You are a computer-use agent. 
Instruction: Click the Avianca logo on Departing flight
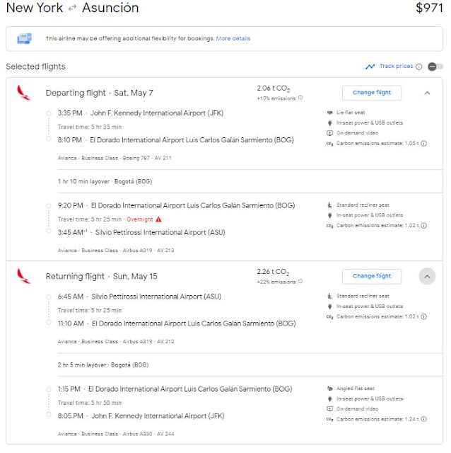click(x=23, y=93)
